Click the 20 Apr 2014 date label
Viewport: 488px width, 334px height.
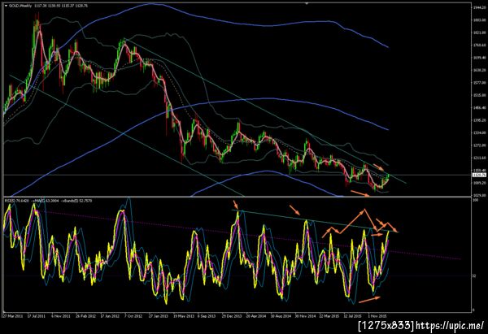point(256,316)
